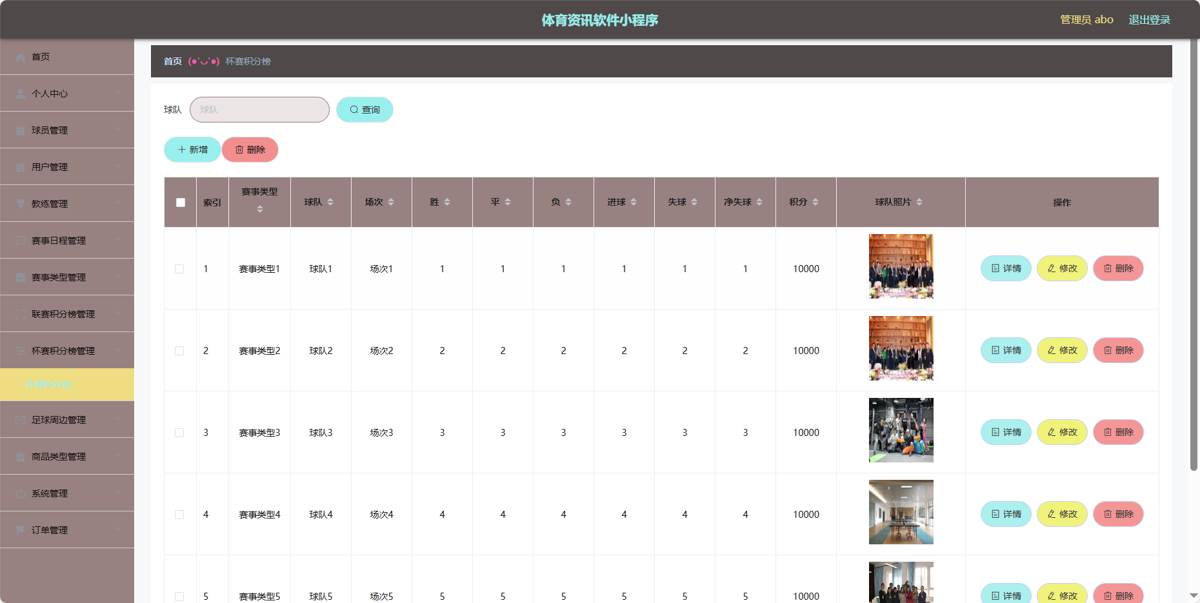Click 修改 for row 球队2

[x=1062, y=350]
